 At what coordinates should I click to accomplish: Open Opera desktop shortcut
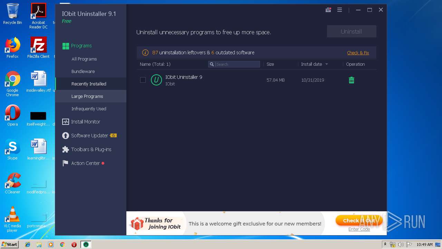click(12, 116)
